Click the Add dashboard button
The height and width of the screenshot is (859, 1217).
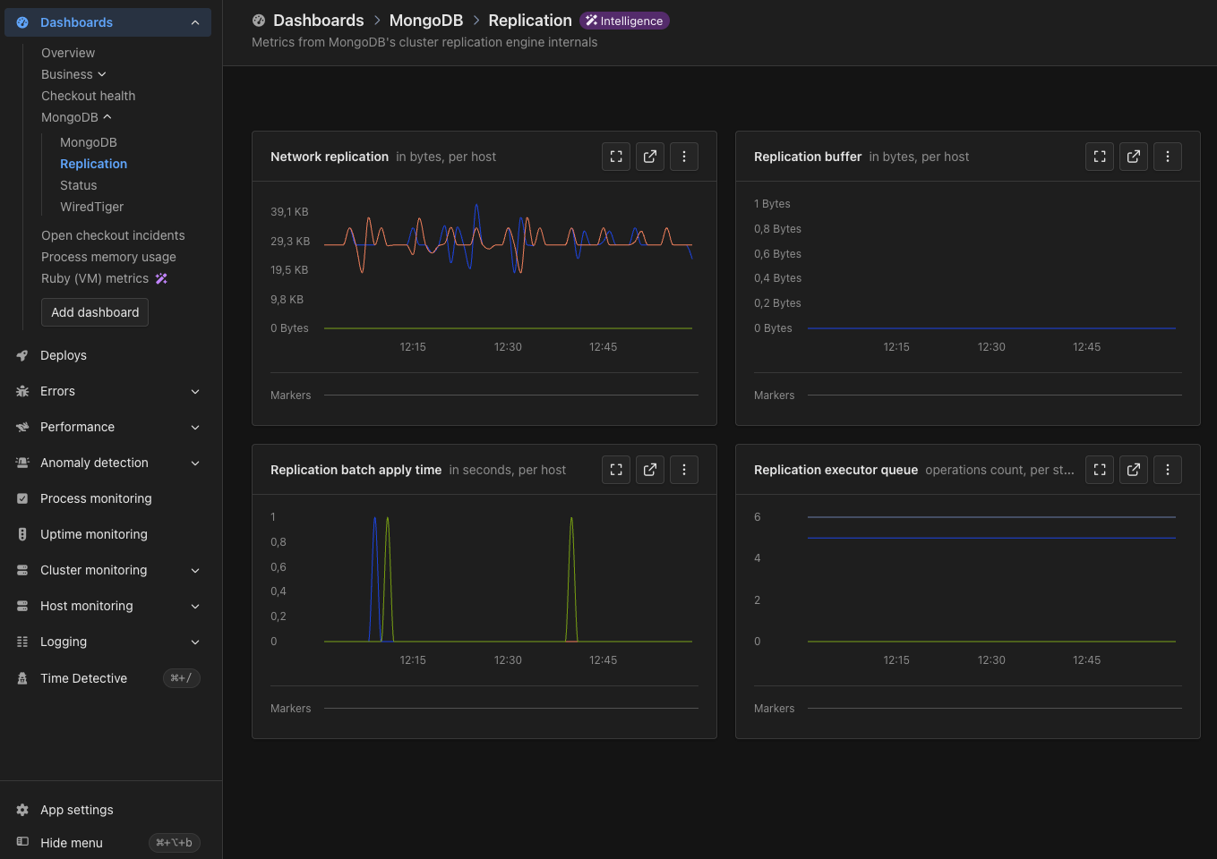tap(95, 312)
